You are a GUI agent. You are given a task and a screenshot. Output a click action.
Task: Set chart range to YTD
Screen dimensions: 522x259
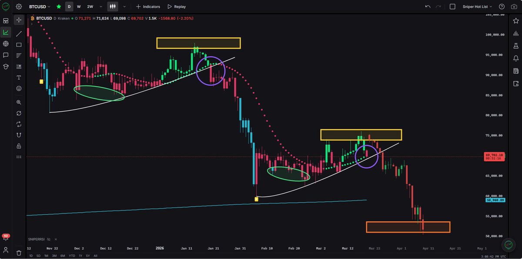[71, 256]
